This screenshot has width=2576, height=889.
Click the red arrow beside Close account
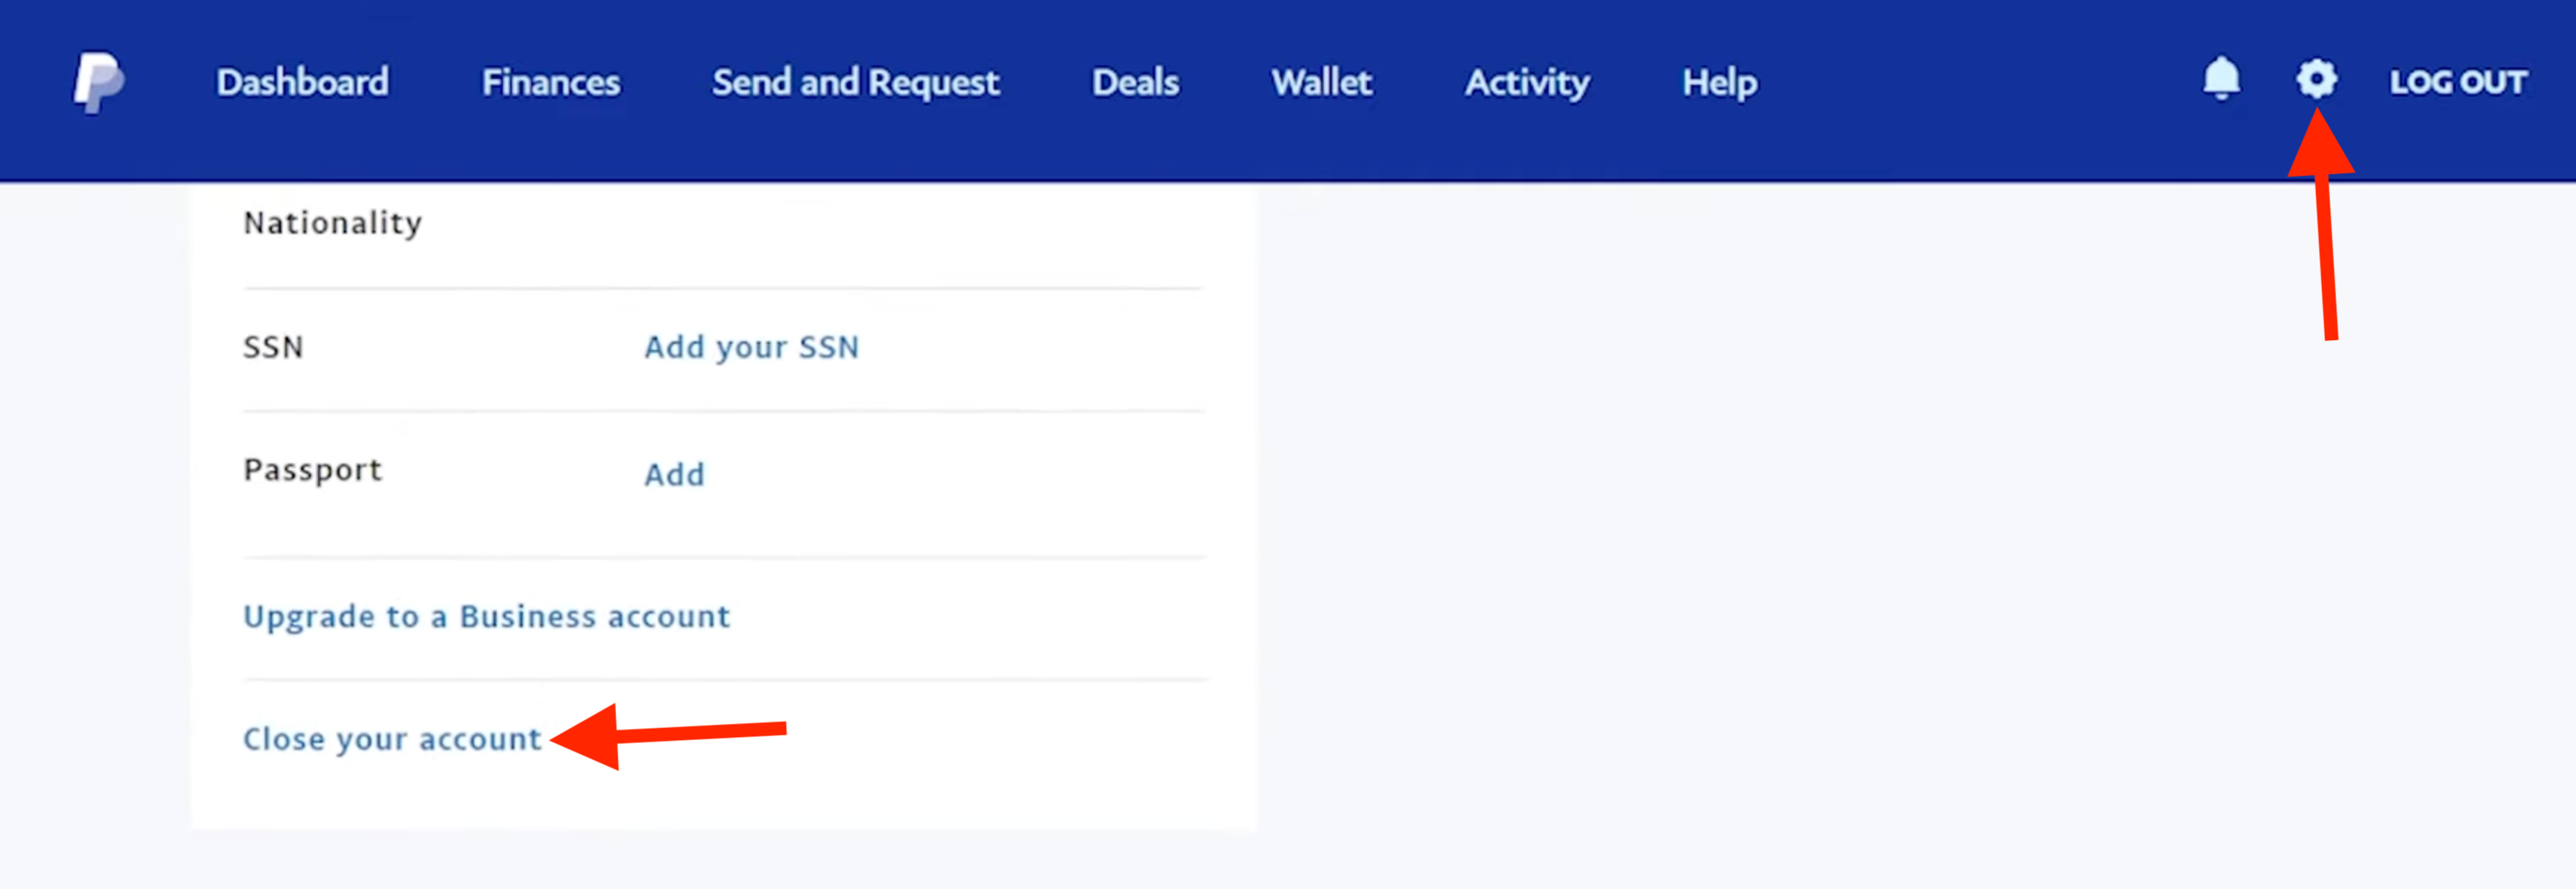(669, 737)
